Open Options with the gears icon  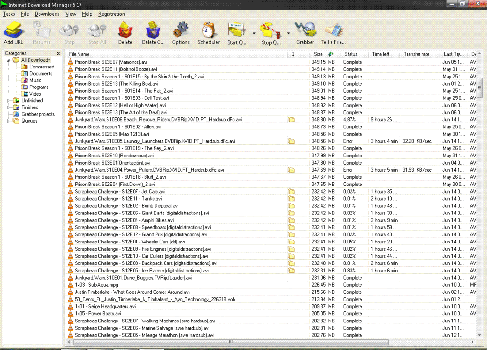(x=181, y=33)
